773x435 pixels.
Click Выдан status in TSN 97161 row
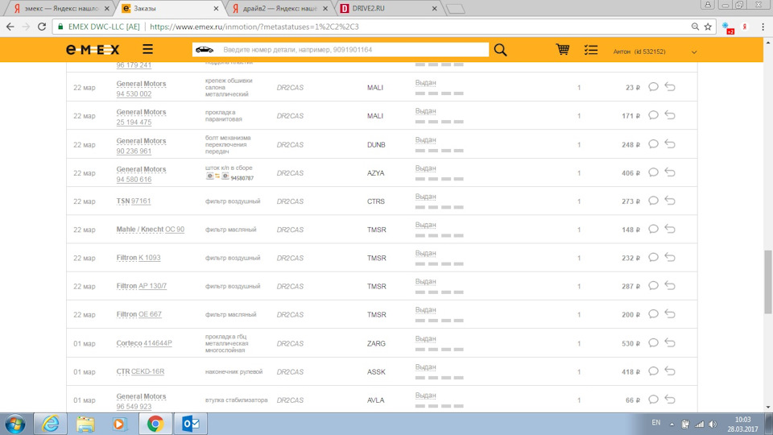[425, 197]
